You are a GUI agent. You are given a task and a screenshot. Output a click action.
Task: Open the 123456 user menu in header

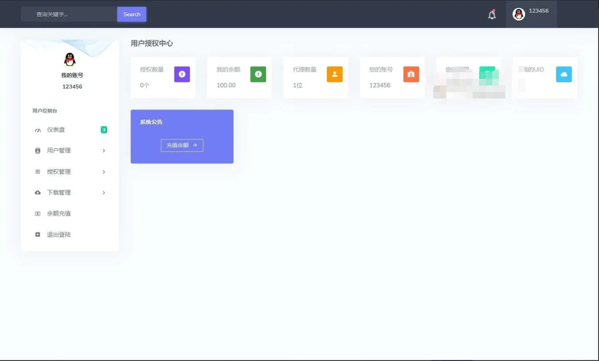[531, 14]
